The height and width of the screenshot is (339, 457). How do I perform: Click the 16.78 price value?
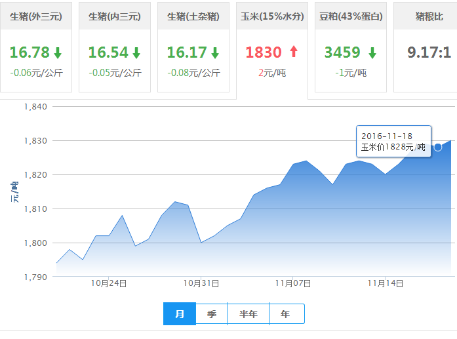tap(30, 52)
